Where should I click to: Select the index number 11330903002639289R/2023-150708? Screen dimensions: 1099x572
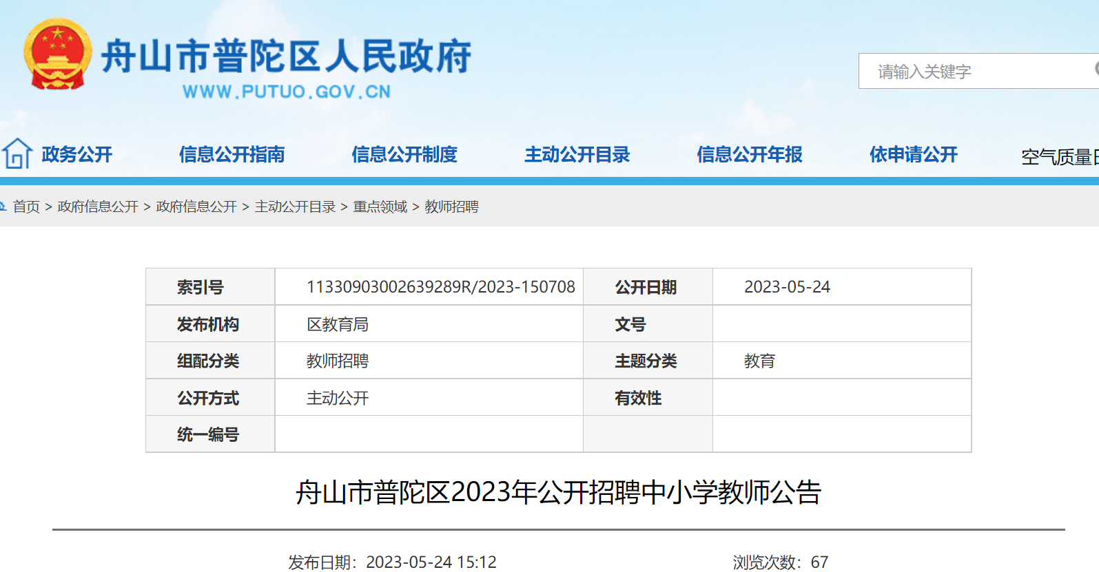coord(441,287)
